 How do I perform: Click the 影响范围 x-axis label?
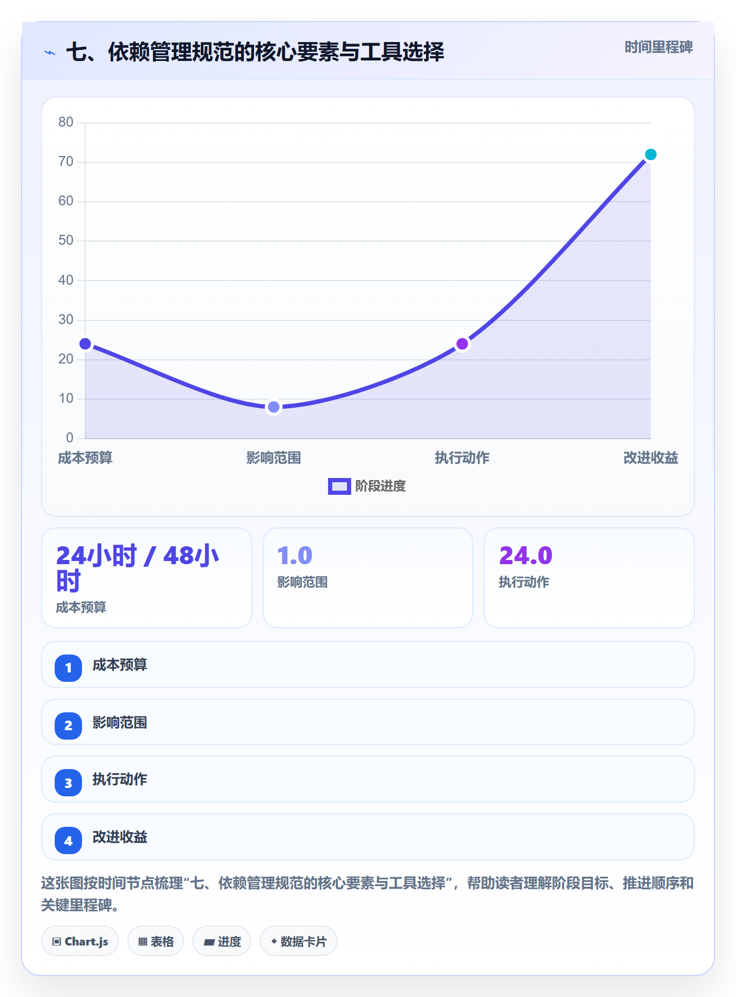(x=273, y=458)
